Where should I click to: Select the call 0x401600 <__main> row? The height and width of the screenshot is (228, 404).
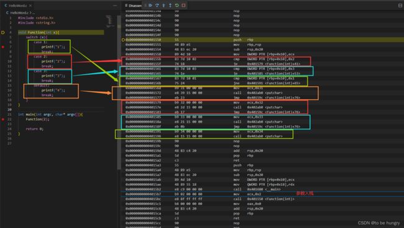coord(262,190)
